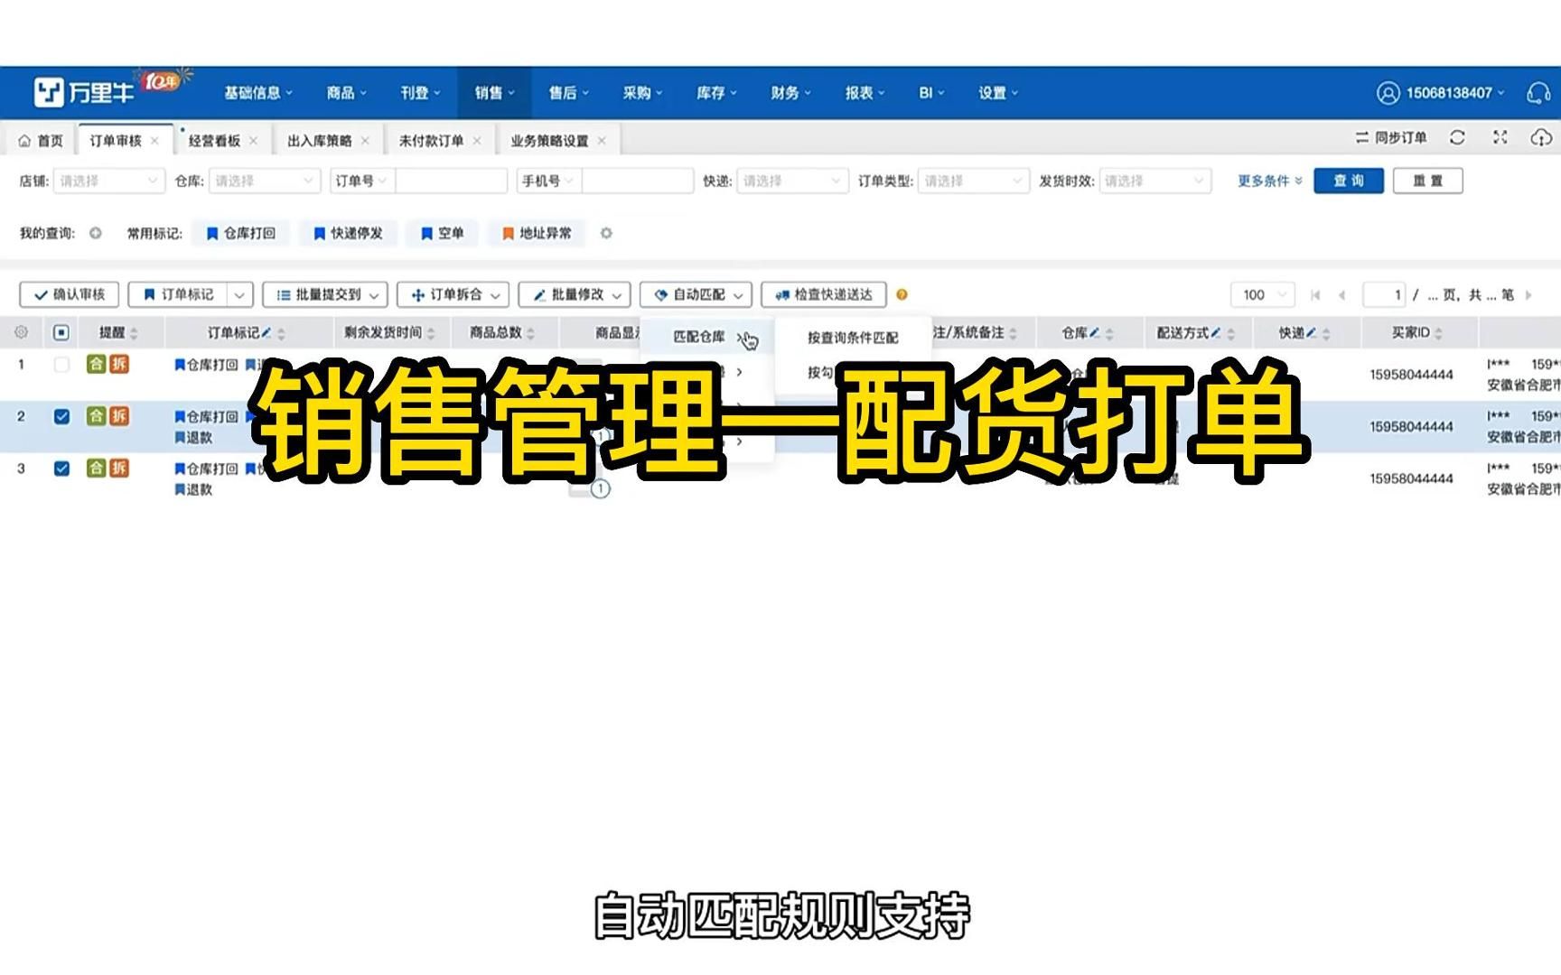Click the 手机号 input field
The width and height of the screenshot is (1561, 975).
tap(638, 181)
